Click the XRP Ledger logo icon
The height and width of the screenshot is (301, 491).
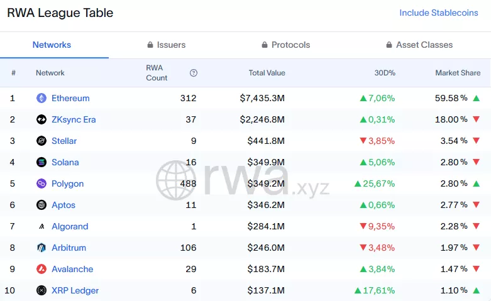pyautogui.click(x=41, y=290)
